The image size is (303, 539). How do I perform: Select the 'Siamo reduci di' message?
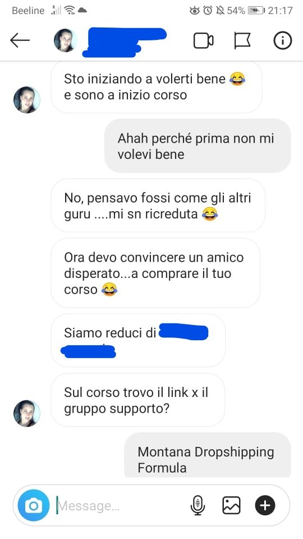pos(138,340)
